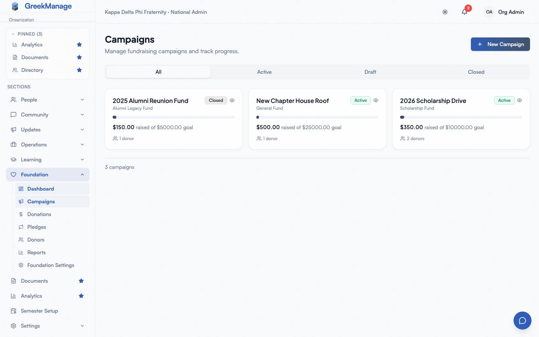Click the Dashboard grid icon
This screenshot has width=539, height=337.
pos(21,189)
